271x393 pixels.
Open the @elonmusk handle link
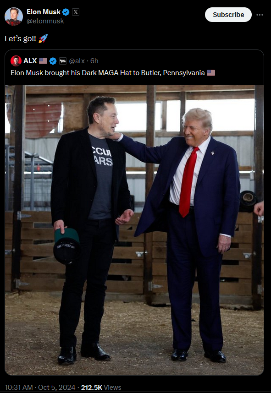pos(45,21)
